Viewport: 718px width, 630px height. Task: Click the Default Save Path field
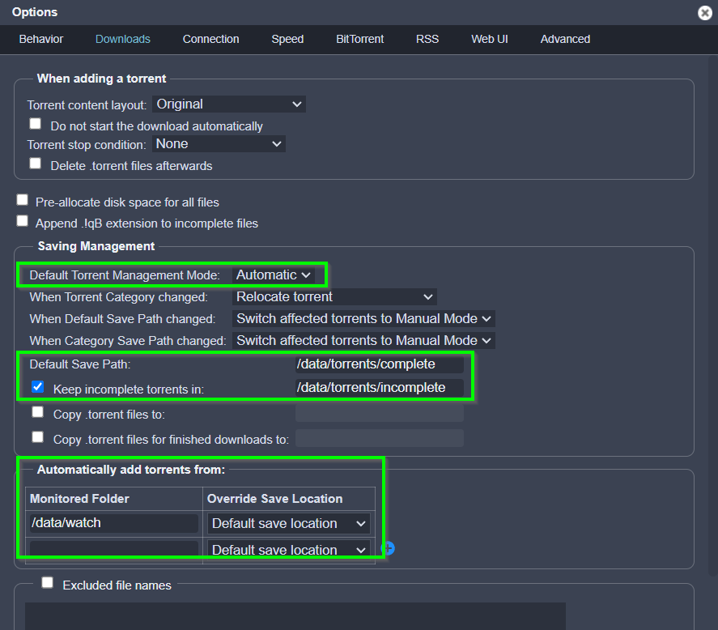[x=379, y=364]
